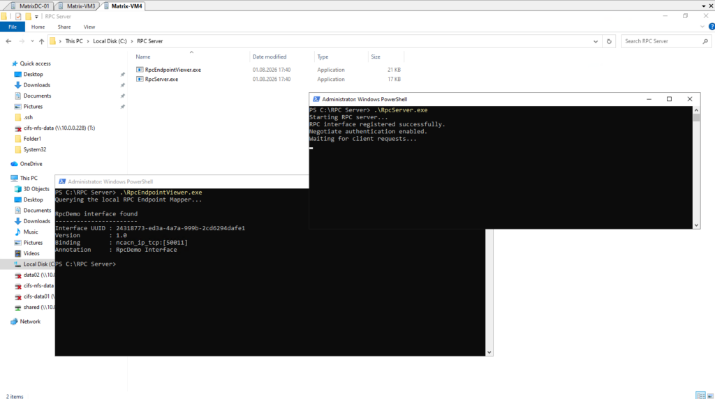715x399 pixels.
Task: Click PowerShell icon in RpcServer window
Action: coord(316,99)
